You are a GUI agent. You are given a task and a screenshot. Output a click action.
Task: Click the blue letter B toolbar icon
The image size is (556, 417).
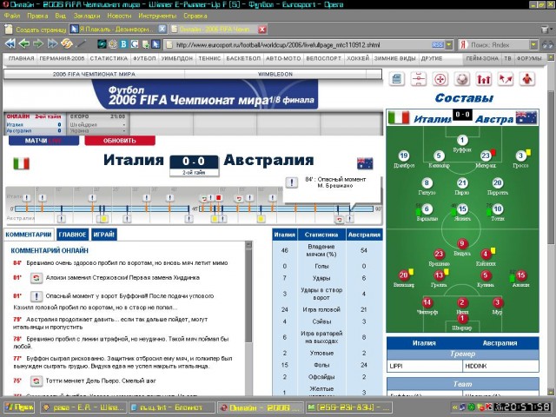(123, 44)
